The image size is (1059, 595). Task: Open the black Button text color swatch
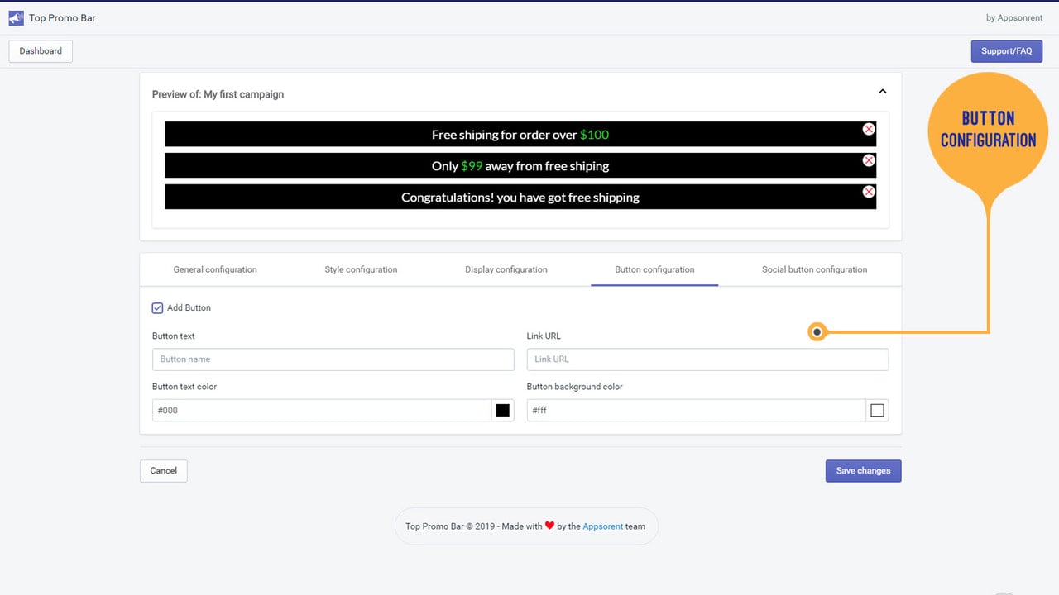click(x=503, y=410)
